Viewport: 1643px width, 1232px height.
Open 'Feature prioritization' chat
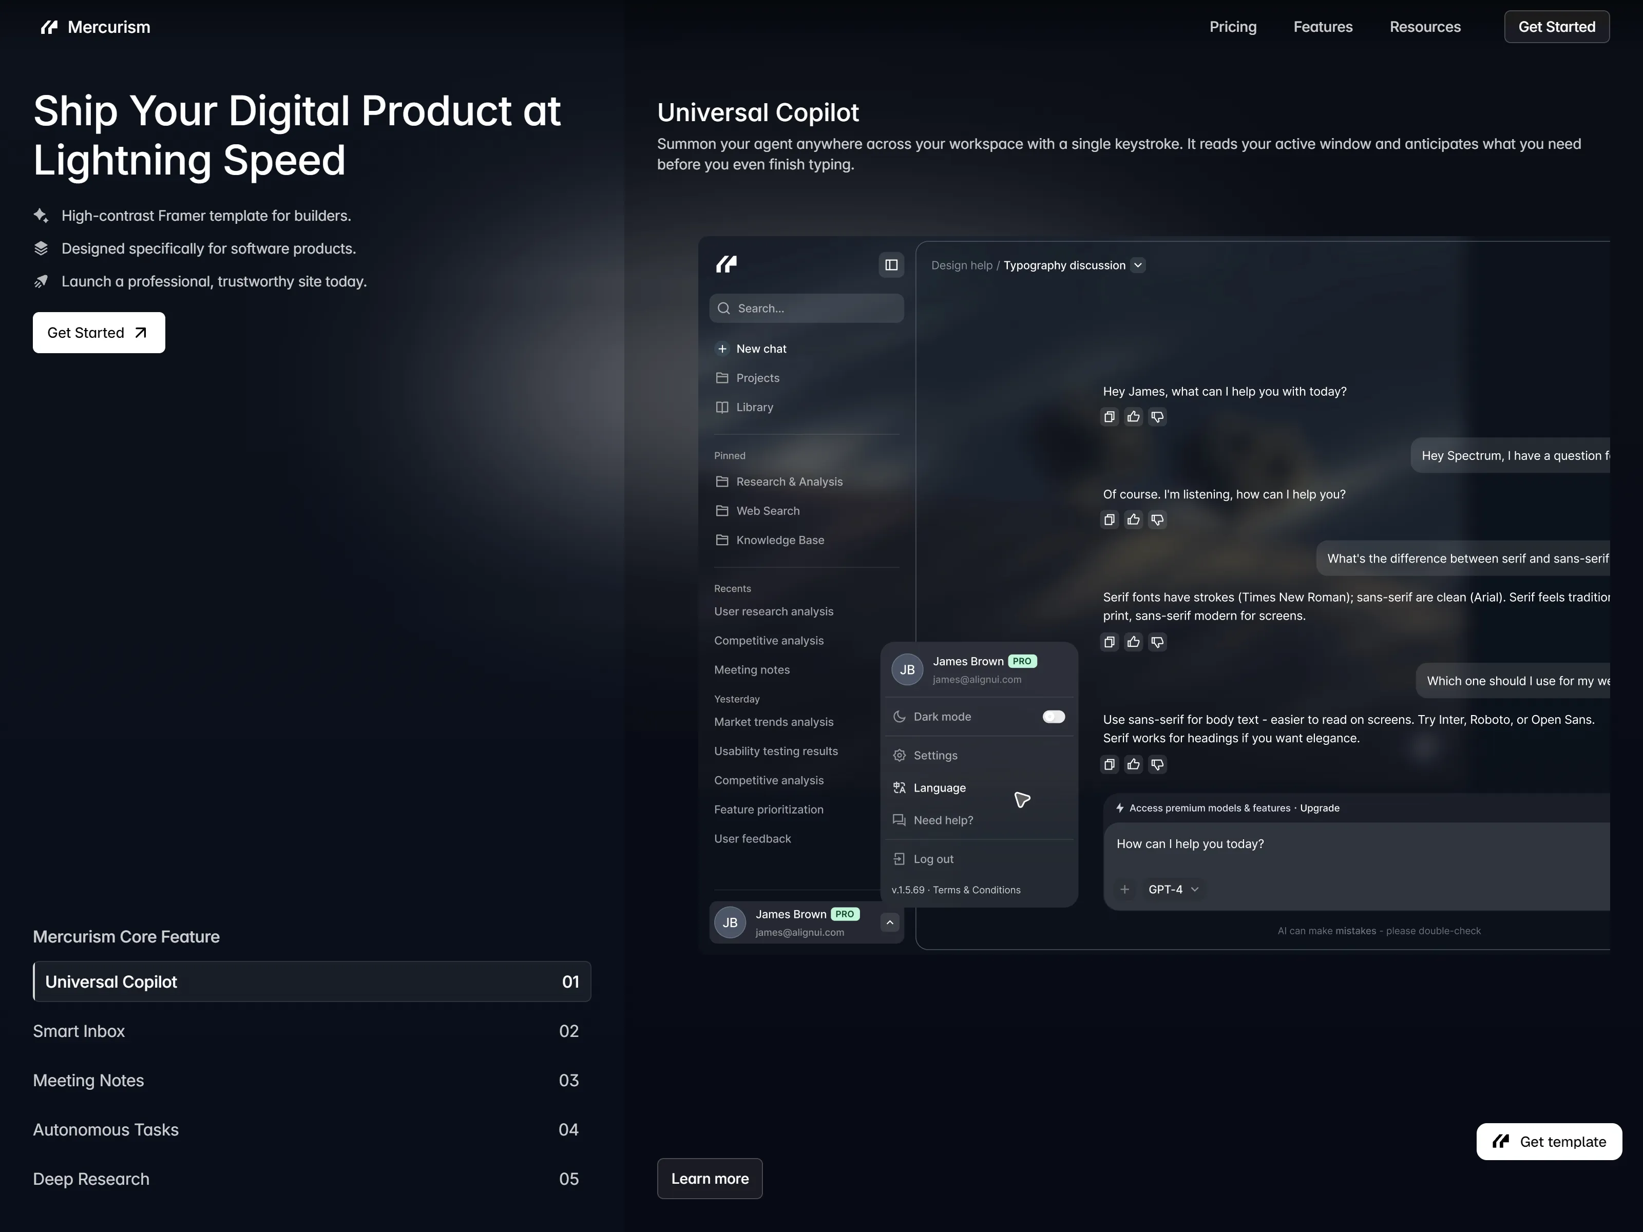[769, 810]
